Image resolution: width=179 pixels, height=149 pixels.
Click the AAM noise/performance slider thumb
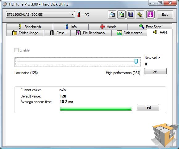[136, 62]
